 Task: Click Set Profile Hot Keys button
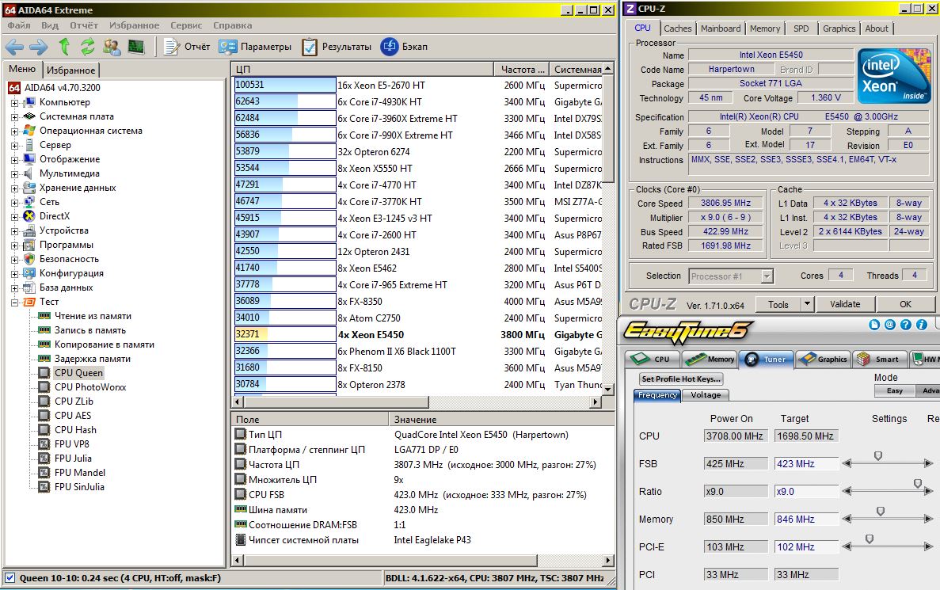click(x=681, y=379)
